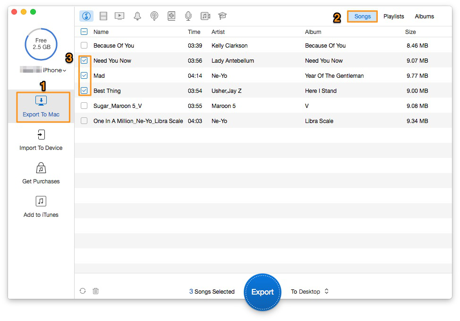Click the Kelly Clarkson artist cell
460x321 pixels.
point(230,46)
